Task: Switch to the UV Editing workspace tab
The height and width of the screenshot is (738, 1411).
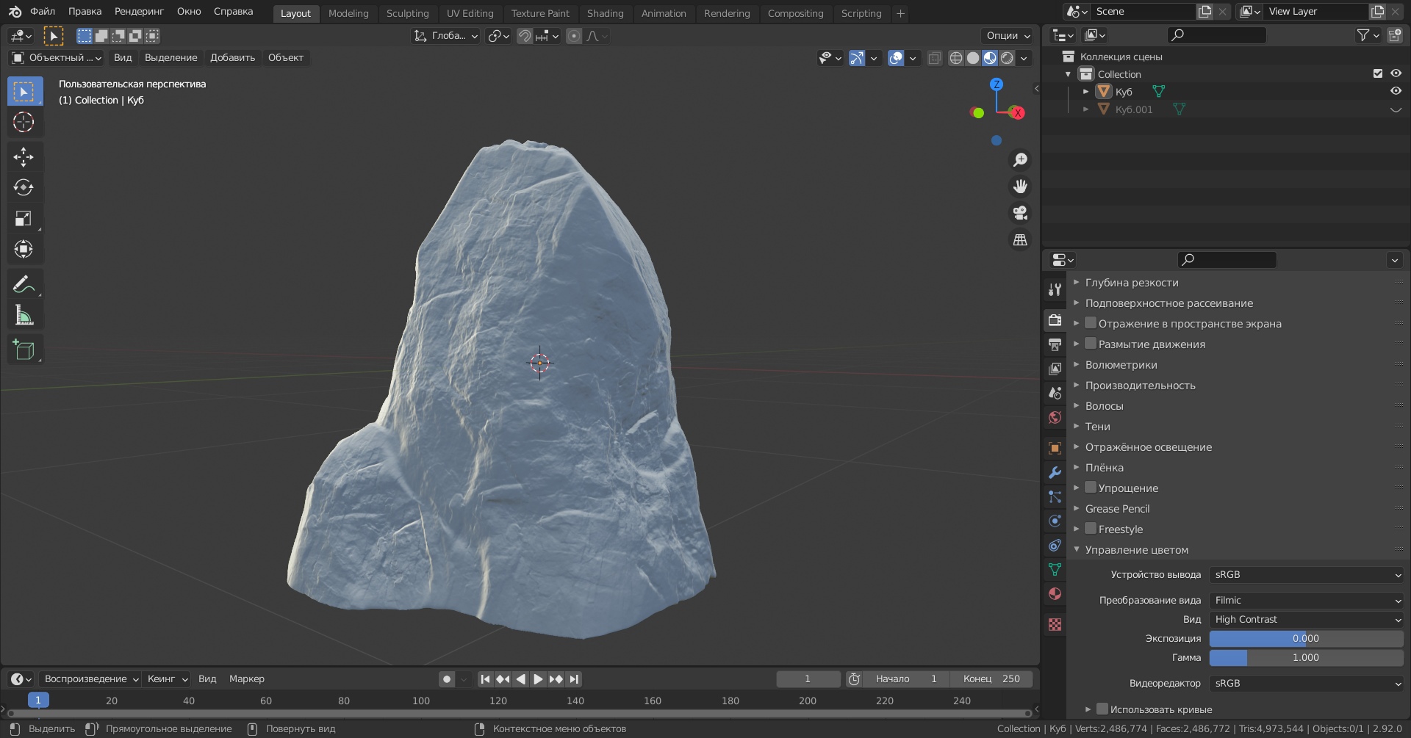Action: point(470,13)
